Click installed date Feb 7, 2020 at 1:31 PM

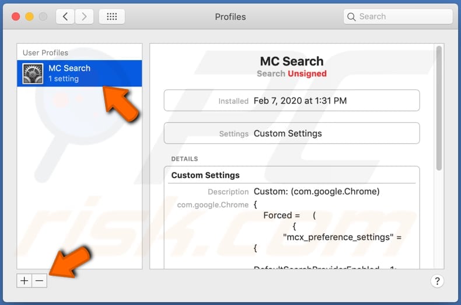pyautogui.click(x=300, y=100)
